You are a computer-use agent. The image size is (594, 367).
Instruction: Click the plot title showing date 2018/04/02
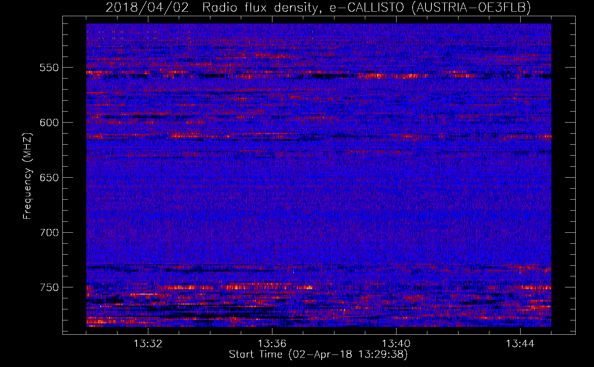[x=318, y=7]
